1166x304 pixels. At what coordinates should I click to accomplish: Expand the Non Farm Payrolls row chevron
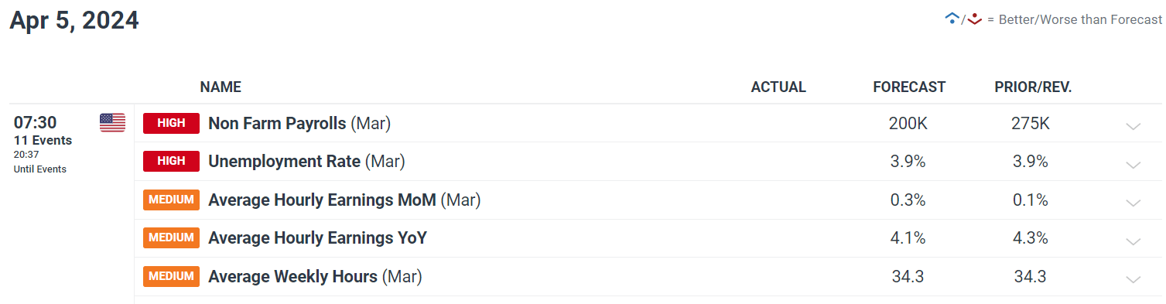pyautogui.click(x=1134, y=126)
